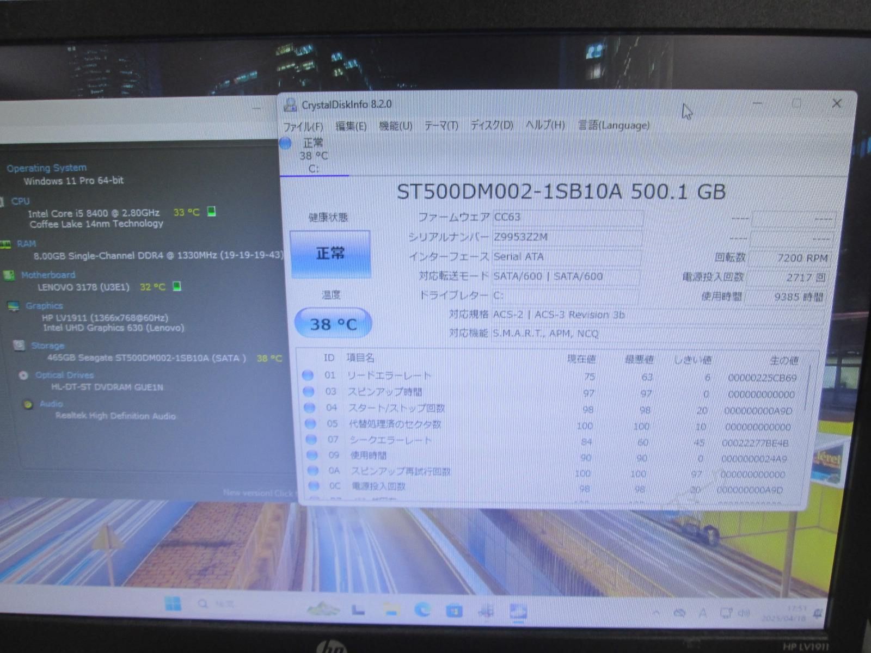Image resolution: width=871 pixels, height=653 pixels.
Task: Click the interface field Serial ATA
Action: (x=567, y=256)
